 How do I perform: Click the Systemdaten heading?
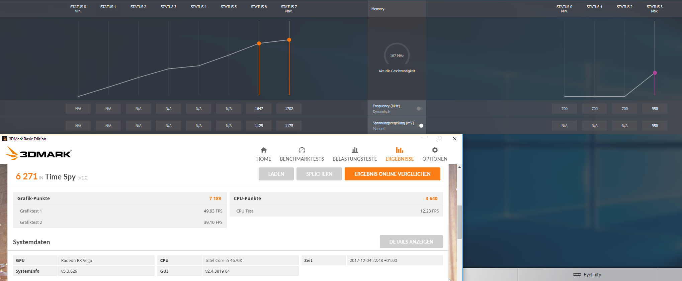[31, 242]
